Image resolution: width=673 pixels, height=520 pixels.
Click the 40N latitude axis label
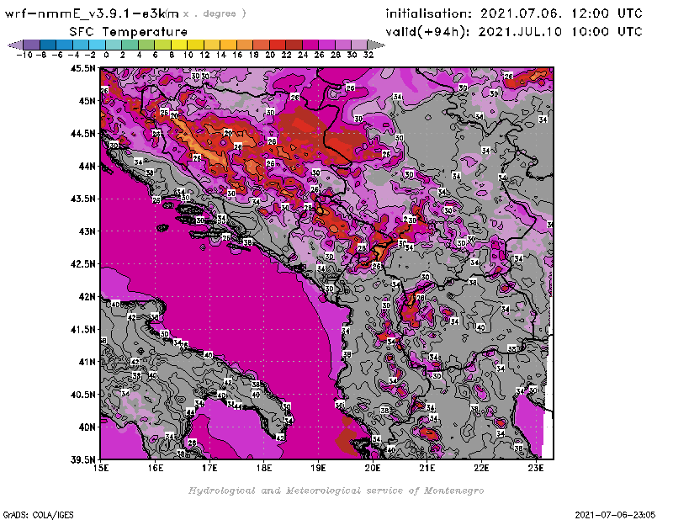coord(87,427)
